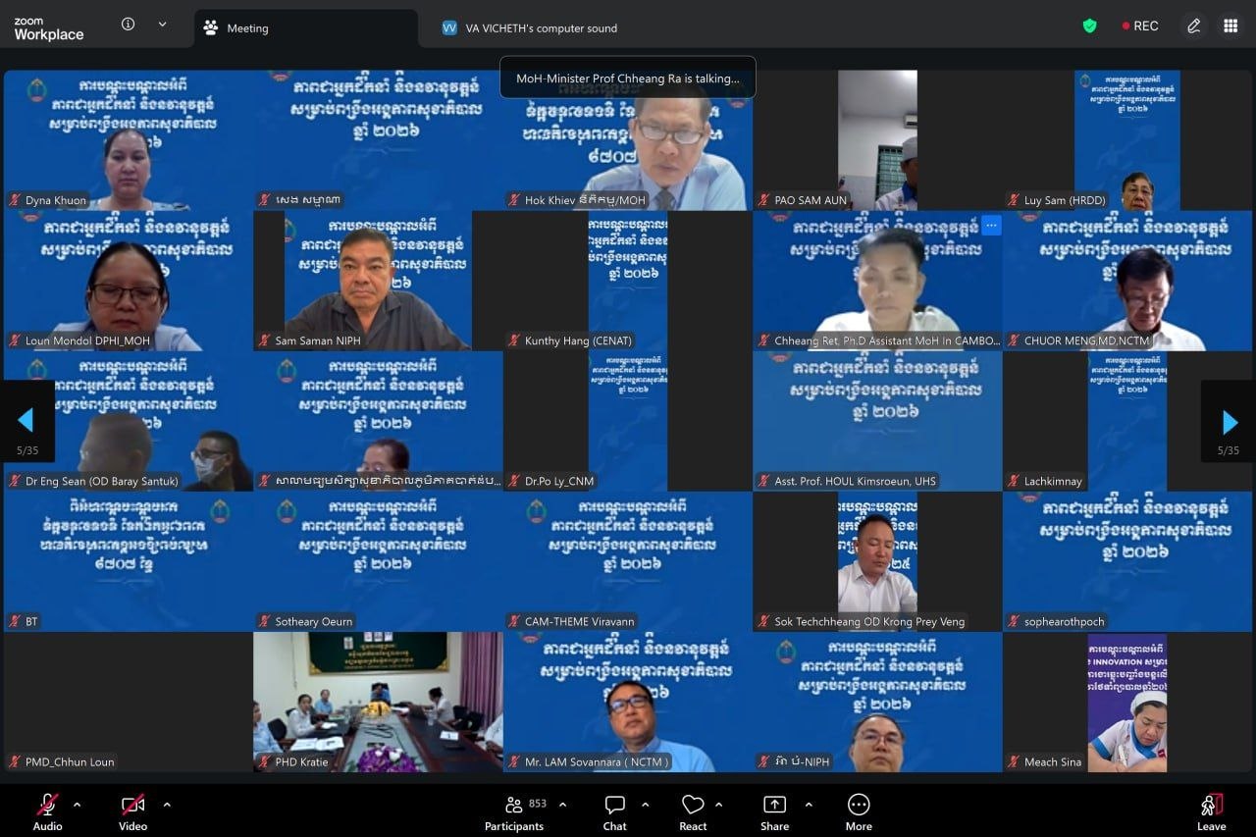The height and width of the screenshot is (837, 1256).
Task: Click muted mic icon beside Lachkimnay
Action: [x=1014, y=481]
